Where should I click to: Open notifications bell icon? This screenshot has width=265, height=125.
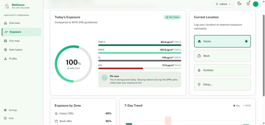248,4
